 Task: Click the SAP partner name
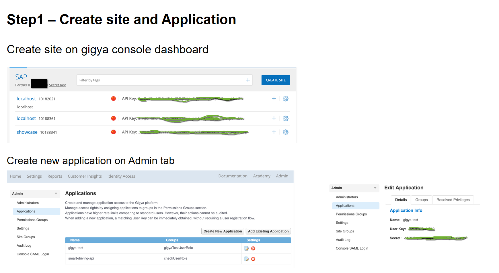(x=21, y=77)
